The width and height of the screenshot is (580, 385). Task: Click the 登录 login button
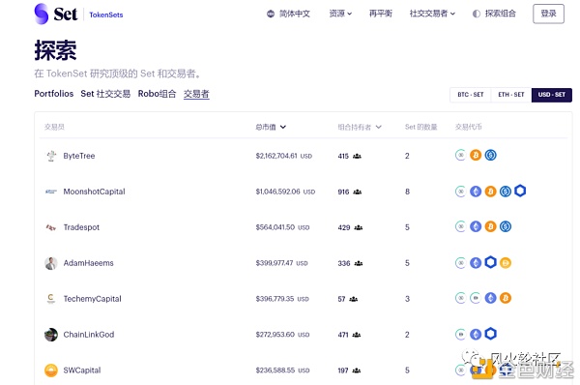548,14
